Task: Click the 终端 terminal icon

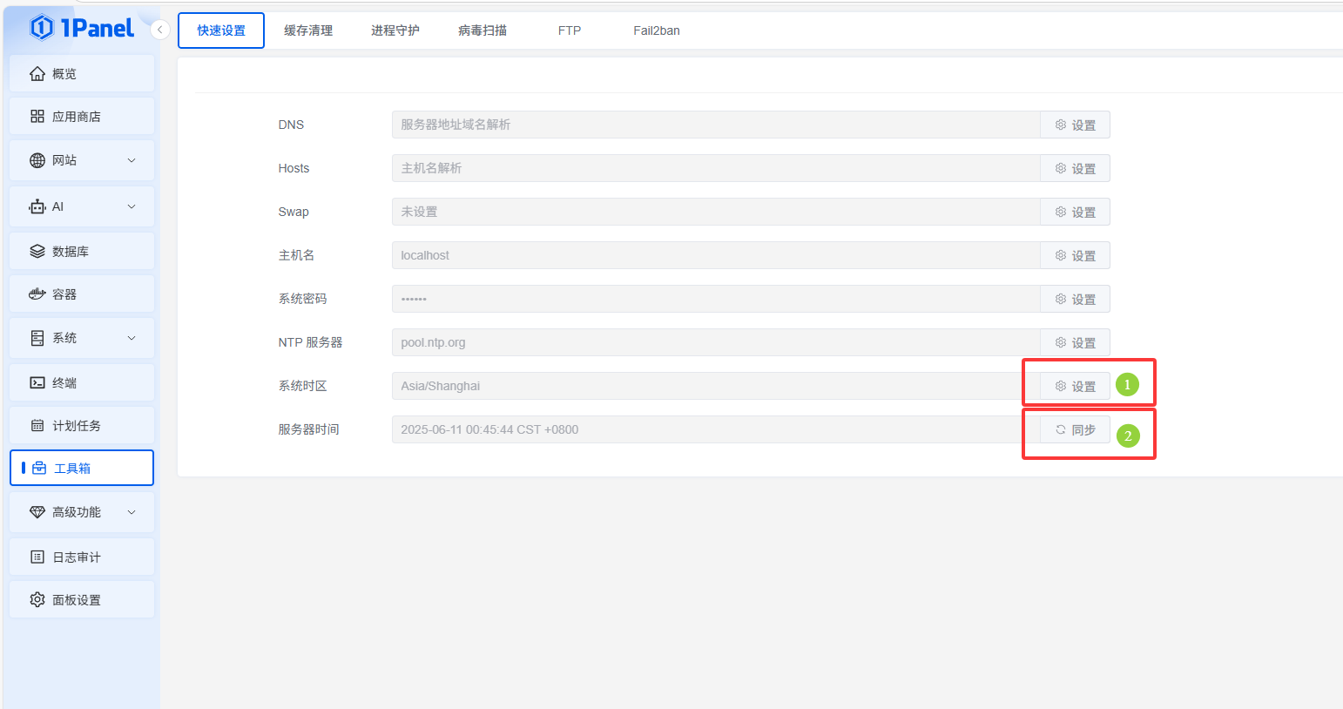Action: pos(37,383)
